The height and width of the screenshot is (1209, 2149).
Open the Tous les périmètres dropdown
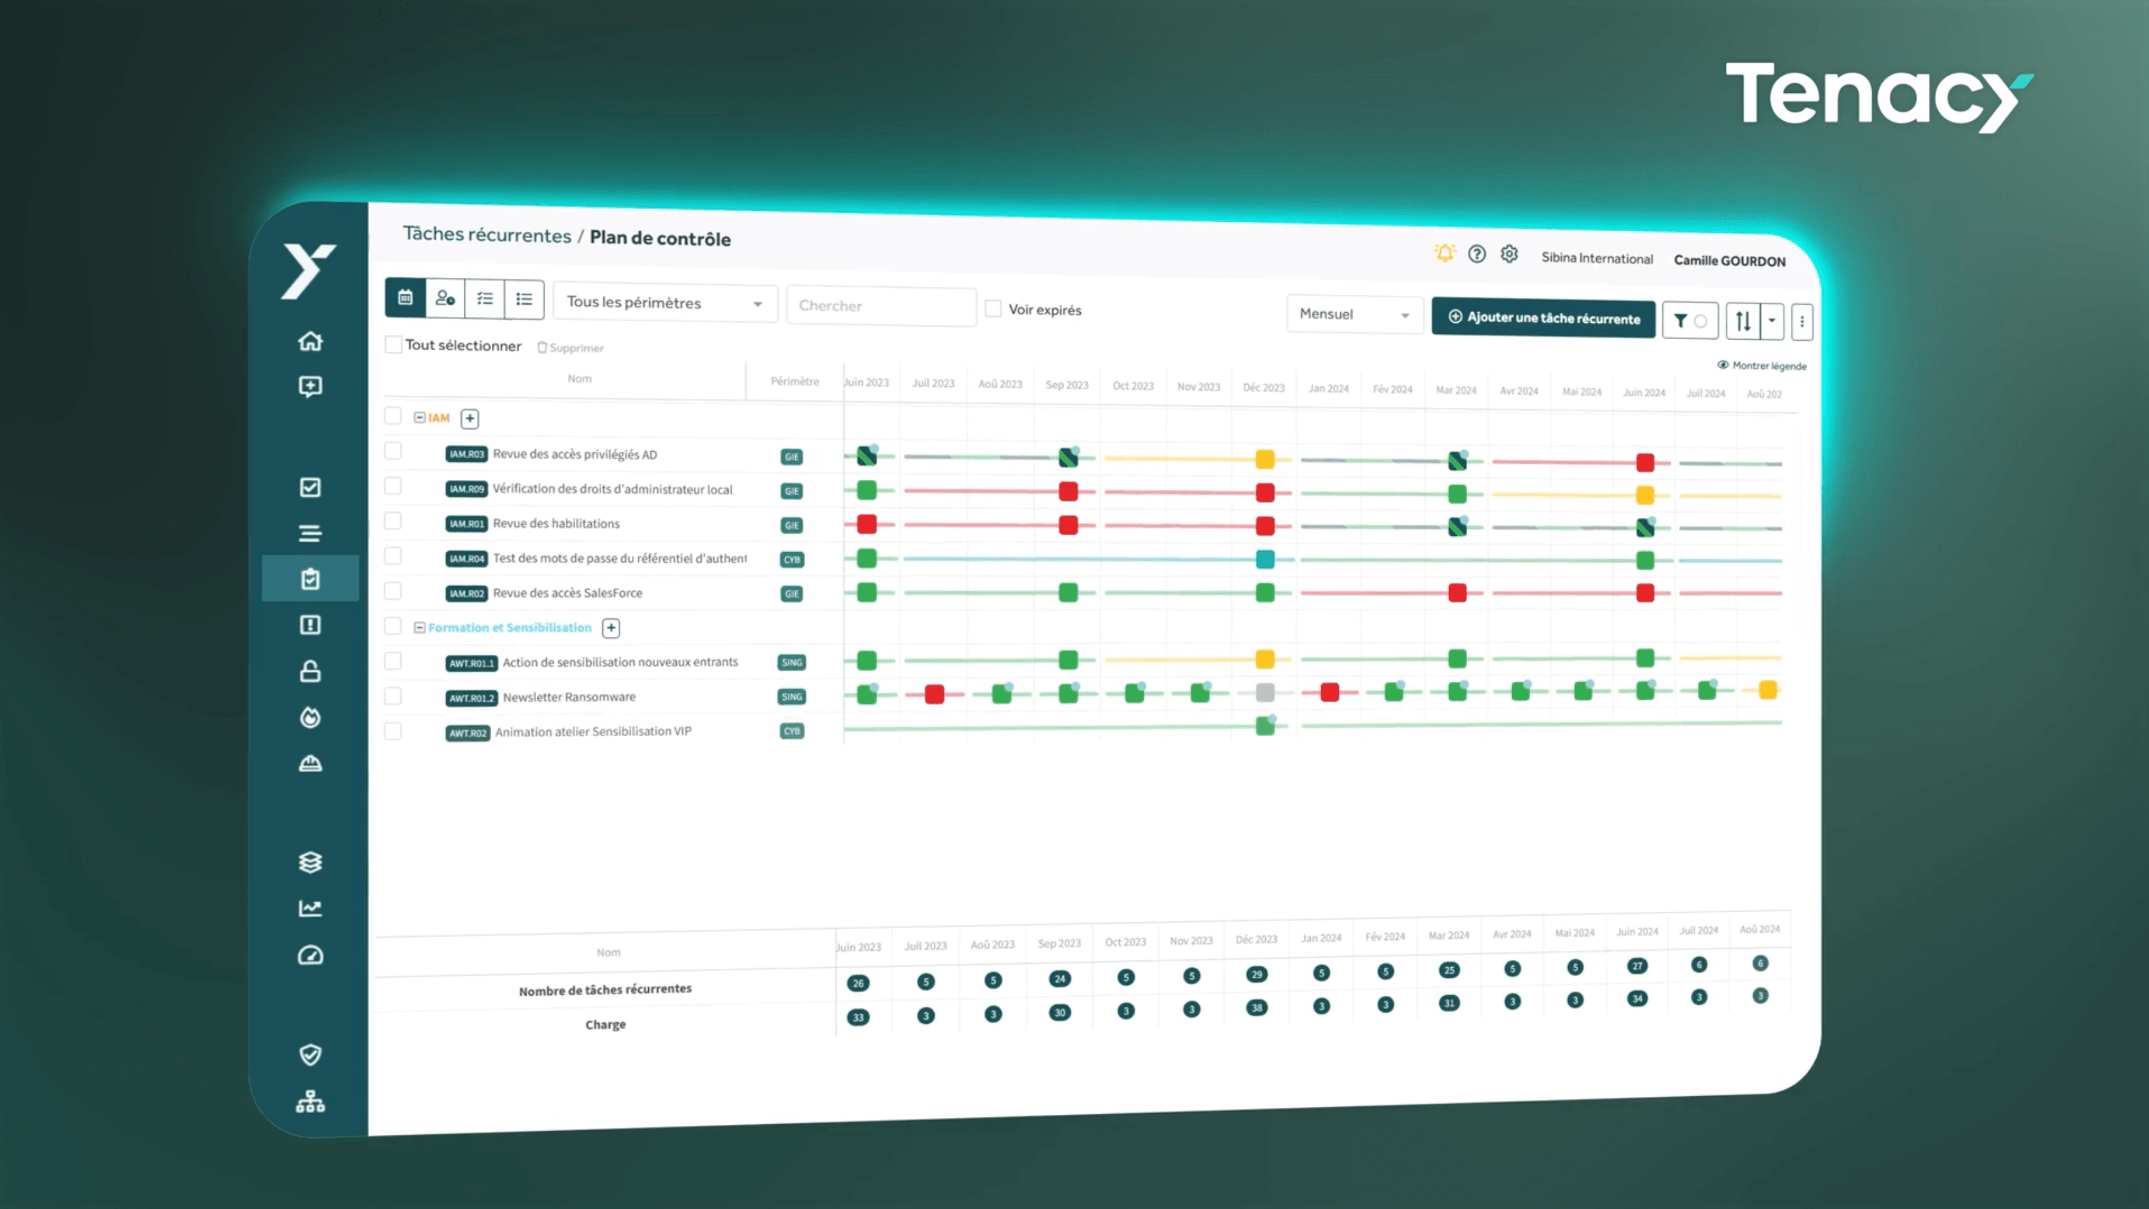[x=665, y=303]
